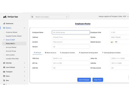Viewport: 129px width, 97px height.
Task: Click the Employee Master page heading
Action: tap(83, 24)
